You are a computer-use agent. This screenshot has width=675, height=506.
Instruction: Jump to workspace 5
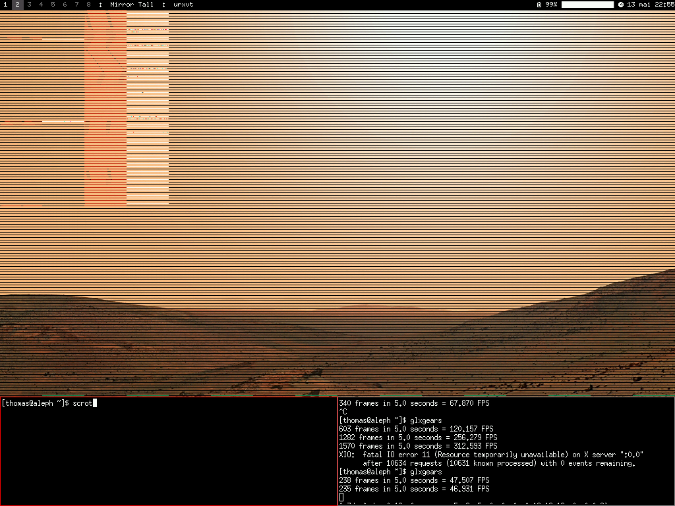53,5
